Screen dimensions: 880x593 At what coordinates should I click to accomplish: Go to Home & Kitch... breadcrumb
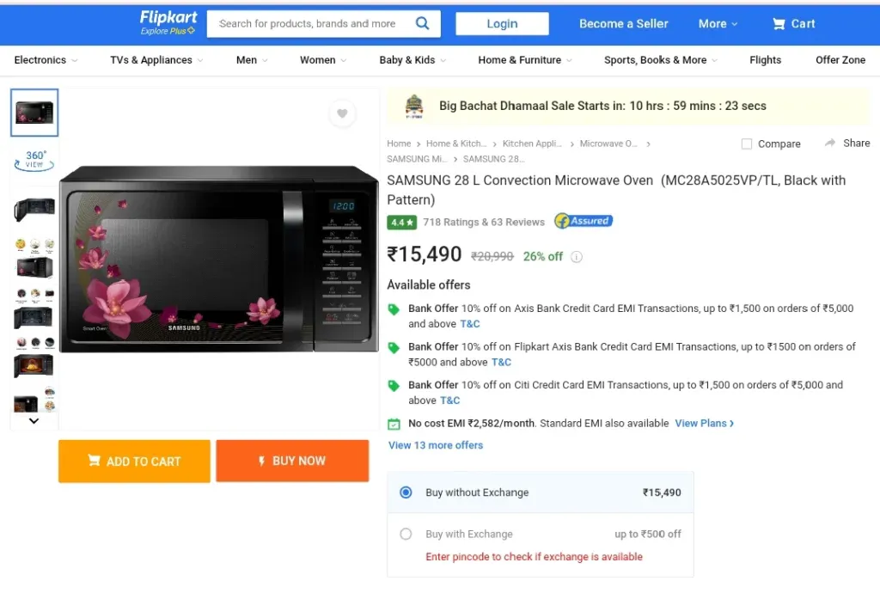click(456, 144)
